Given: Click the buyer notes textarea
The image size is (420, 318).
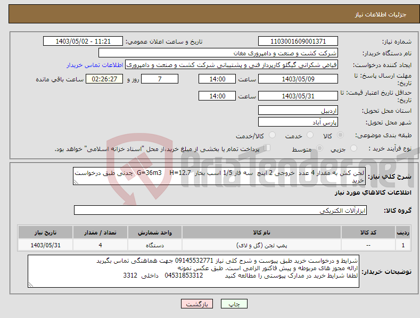Looking at the screenshot, I should point(193,271).
